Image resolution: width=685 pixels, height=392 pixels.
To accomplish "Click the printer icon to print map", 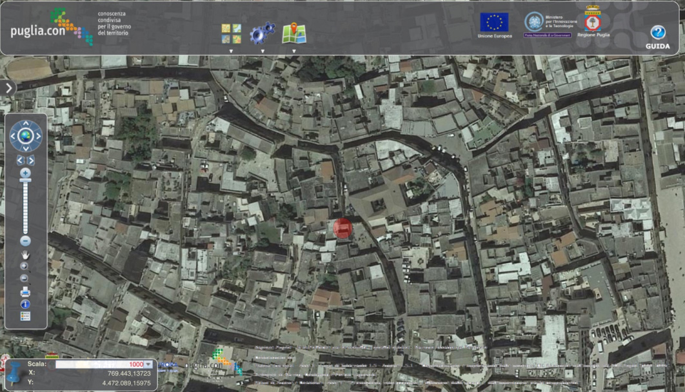I will (25, 292).
